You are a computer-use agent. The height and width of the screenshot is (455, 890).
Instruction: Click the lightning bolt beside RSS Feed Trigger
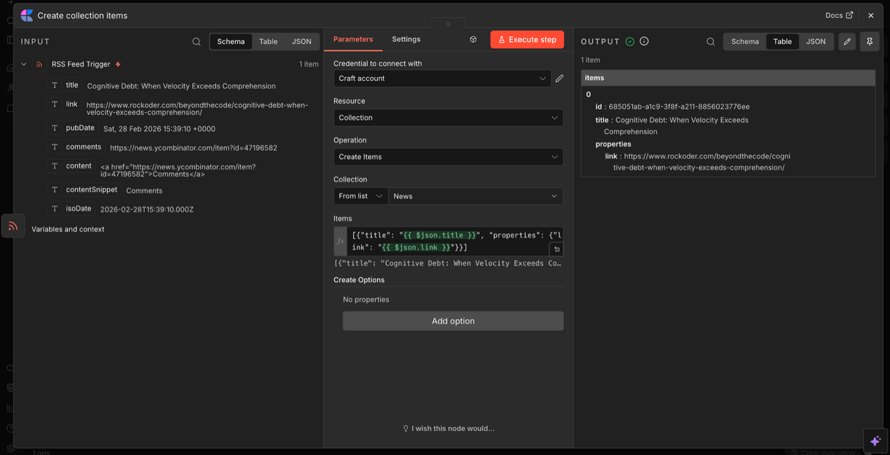[x=118, y=64]
